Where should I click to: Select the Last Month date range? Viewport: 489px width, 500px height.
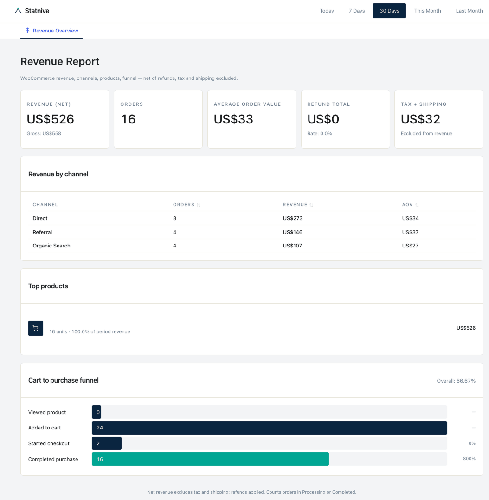469,11
